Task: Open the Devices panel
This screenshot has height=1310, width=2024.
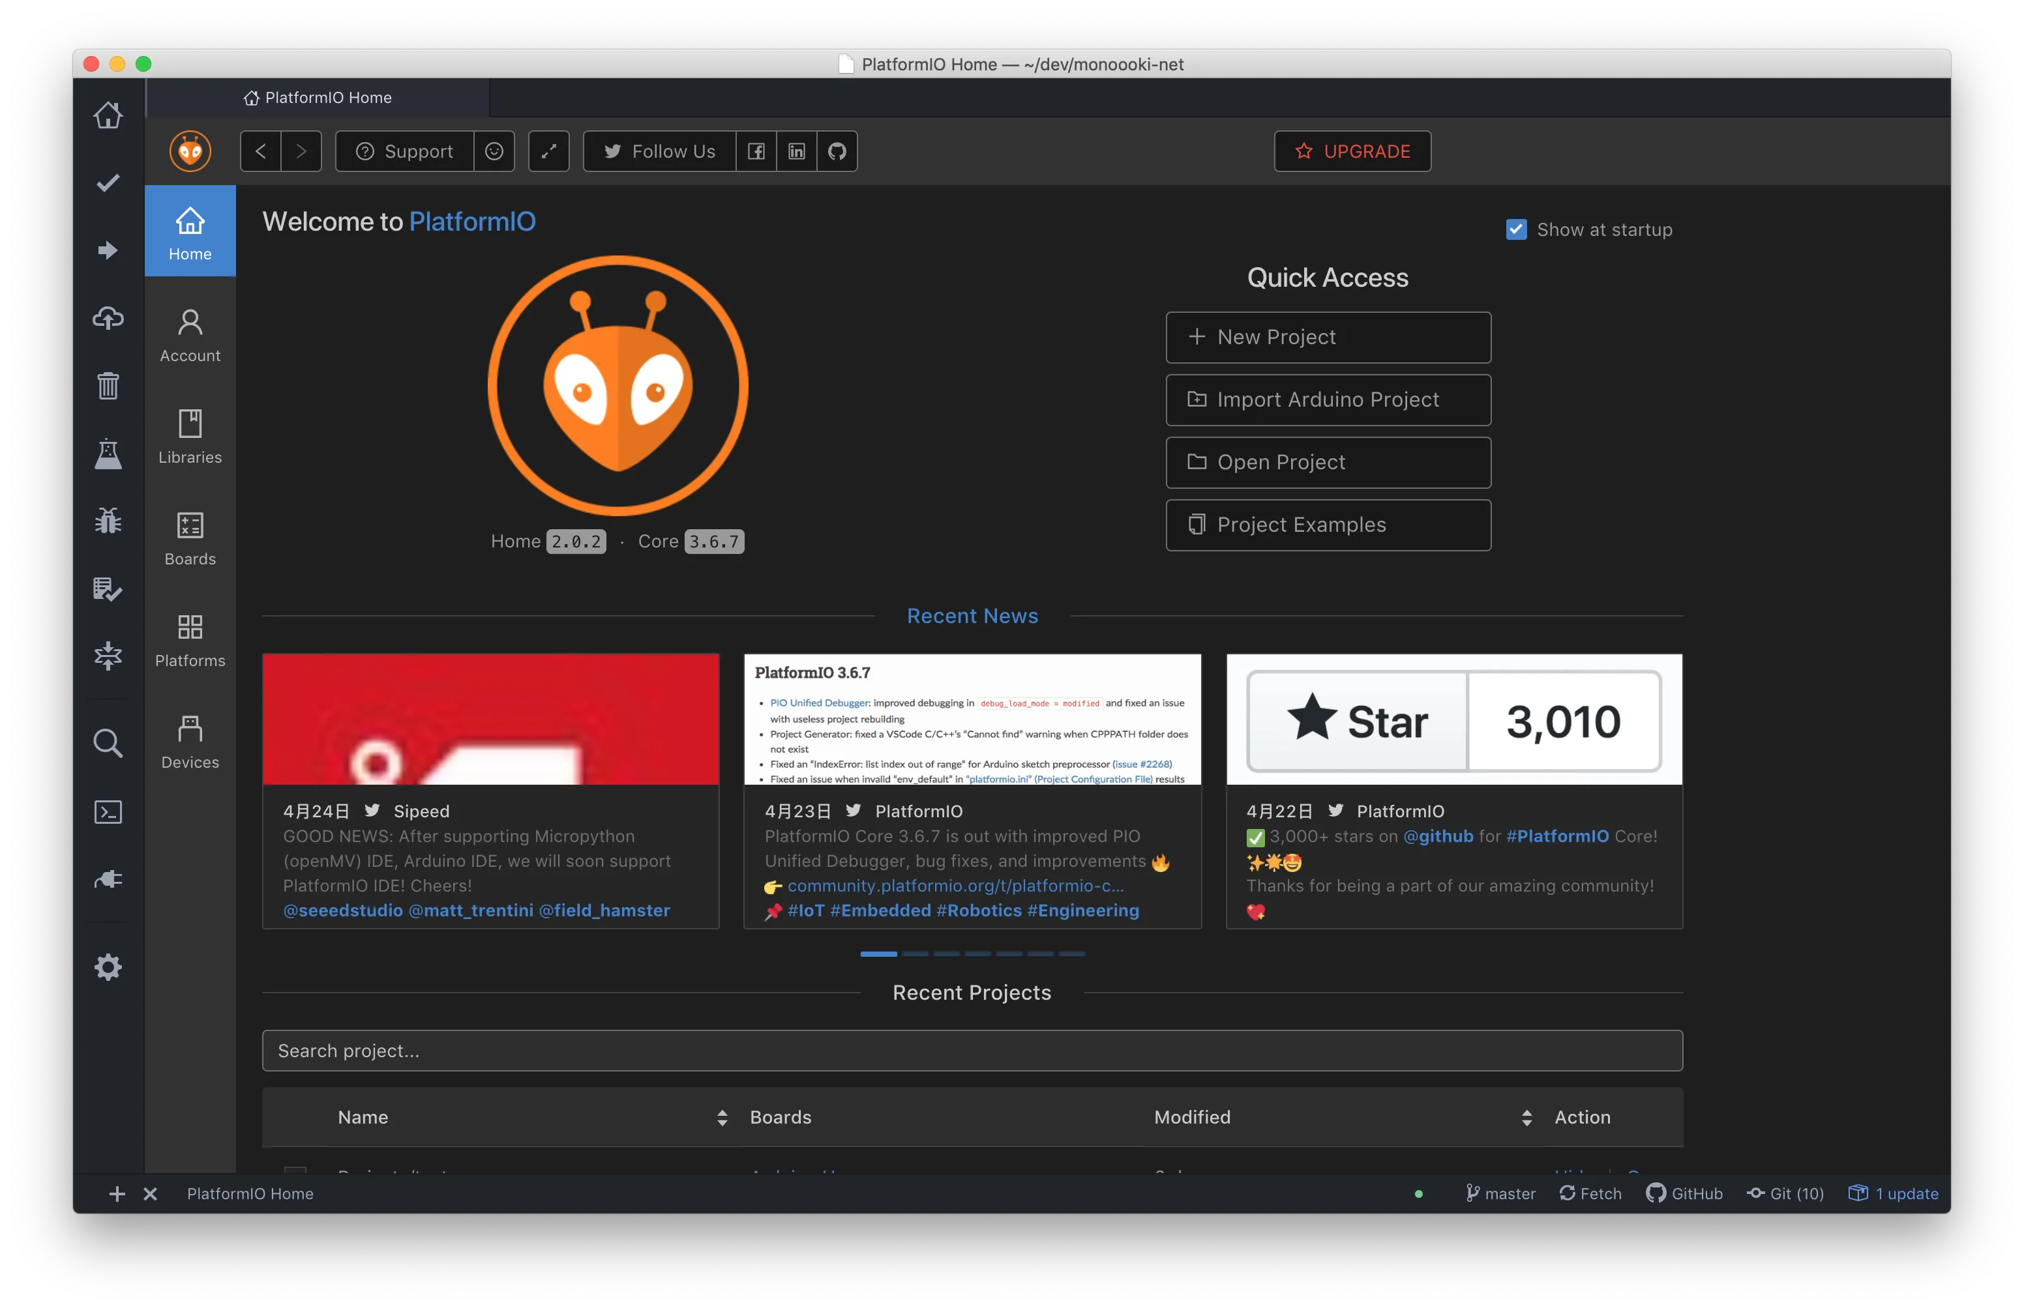Action: tap(189, 741)
